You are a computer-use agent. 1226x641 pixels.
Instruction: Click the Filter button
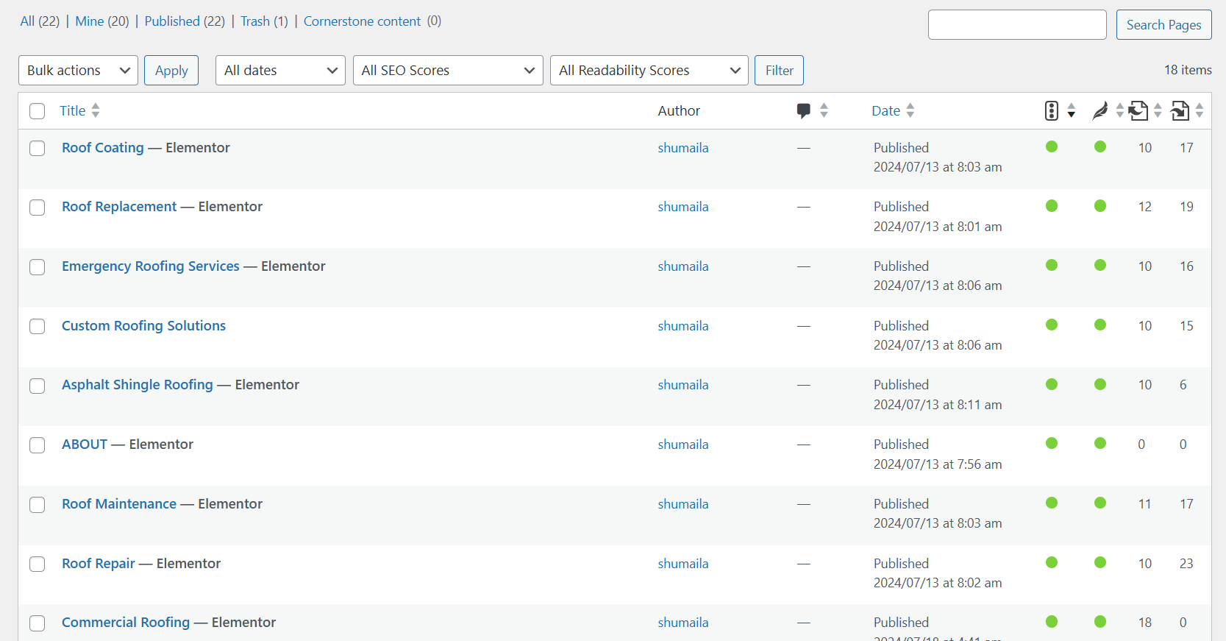[x=779, y=71]
